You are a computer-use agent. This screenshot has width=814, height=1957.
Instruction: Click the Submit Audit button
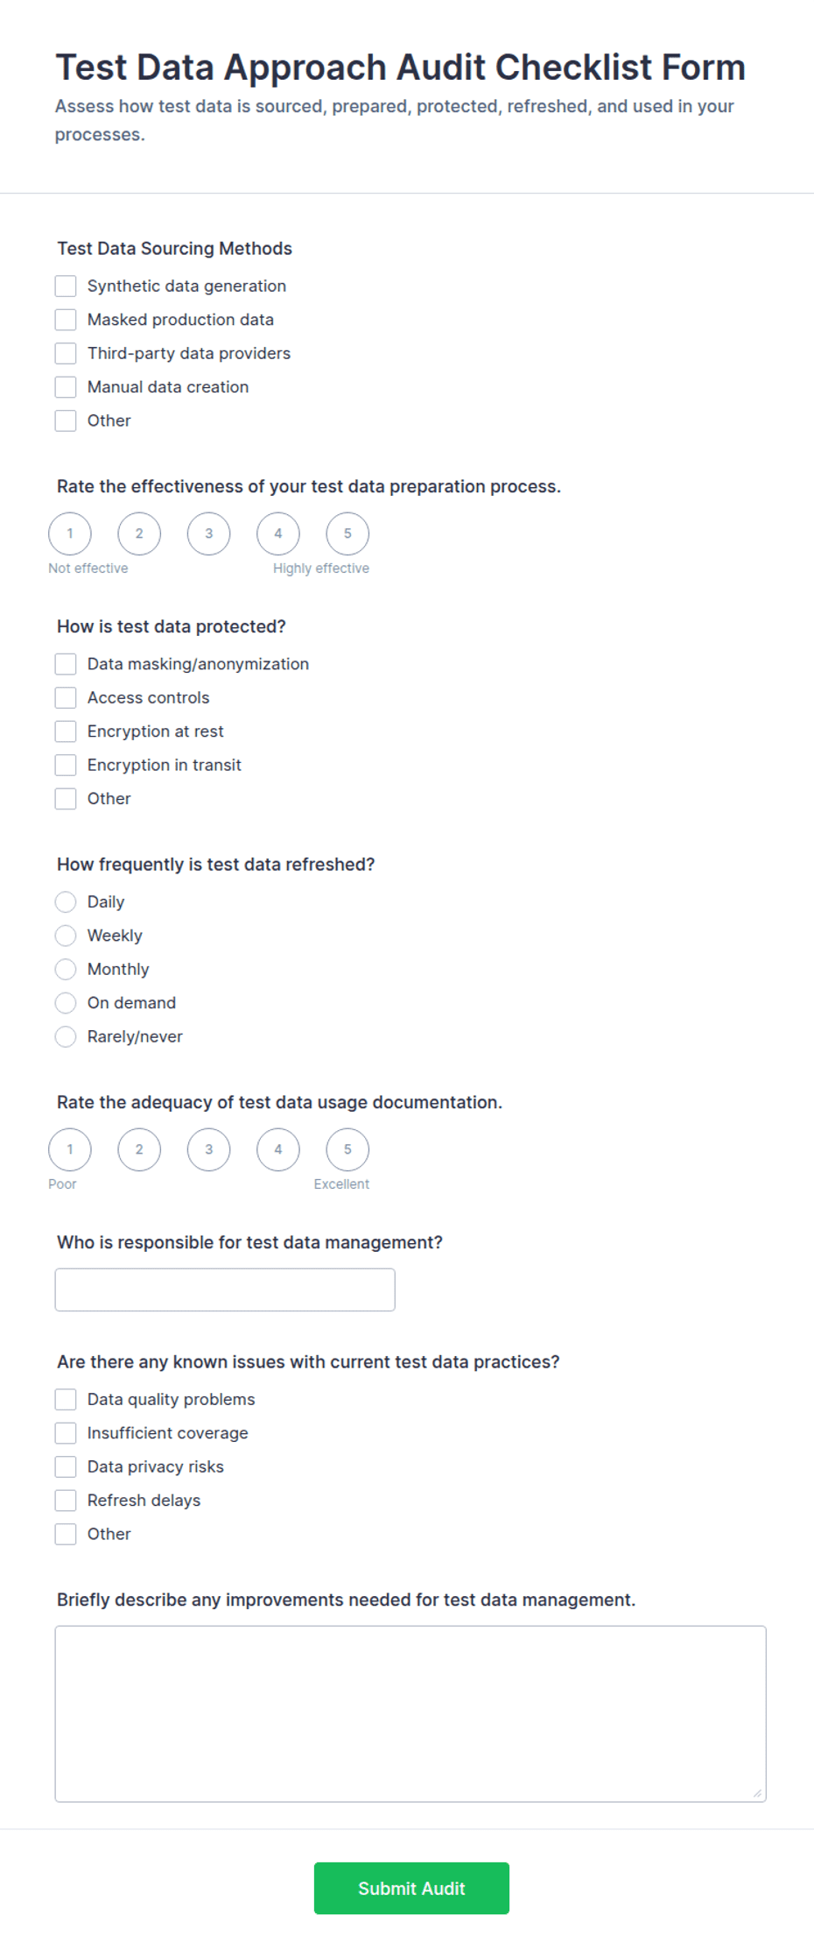(411, 1888)
